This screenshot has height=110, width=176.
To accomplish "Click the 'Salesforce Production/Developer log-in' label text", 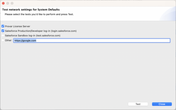I will pos(41,31).
